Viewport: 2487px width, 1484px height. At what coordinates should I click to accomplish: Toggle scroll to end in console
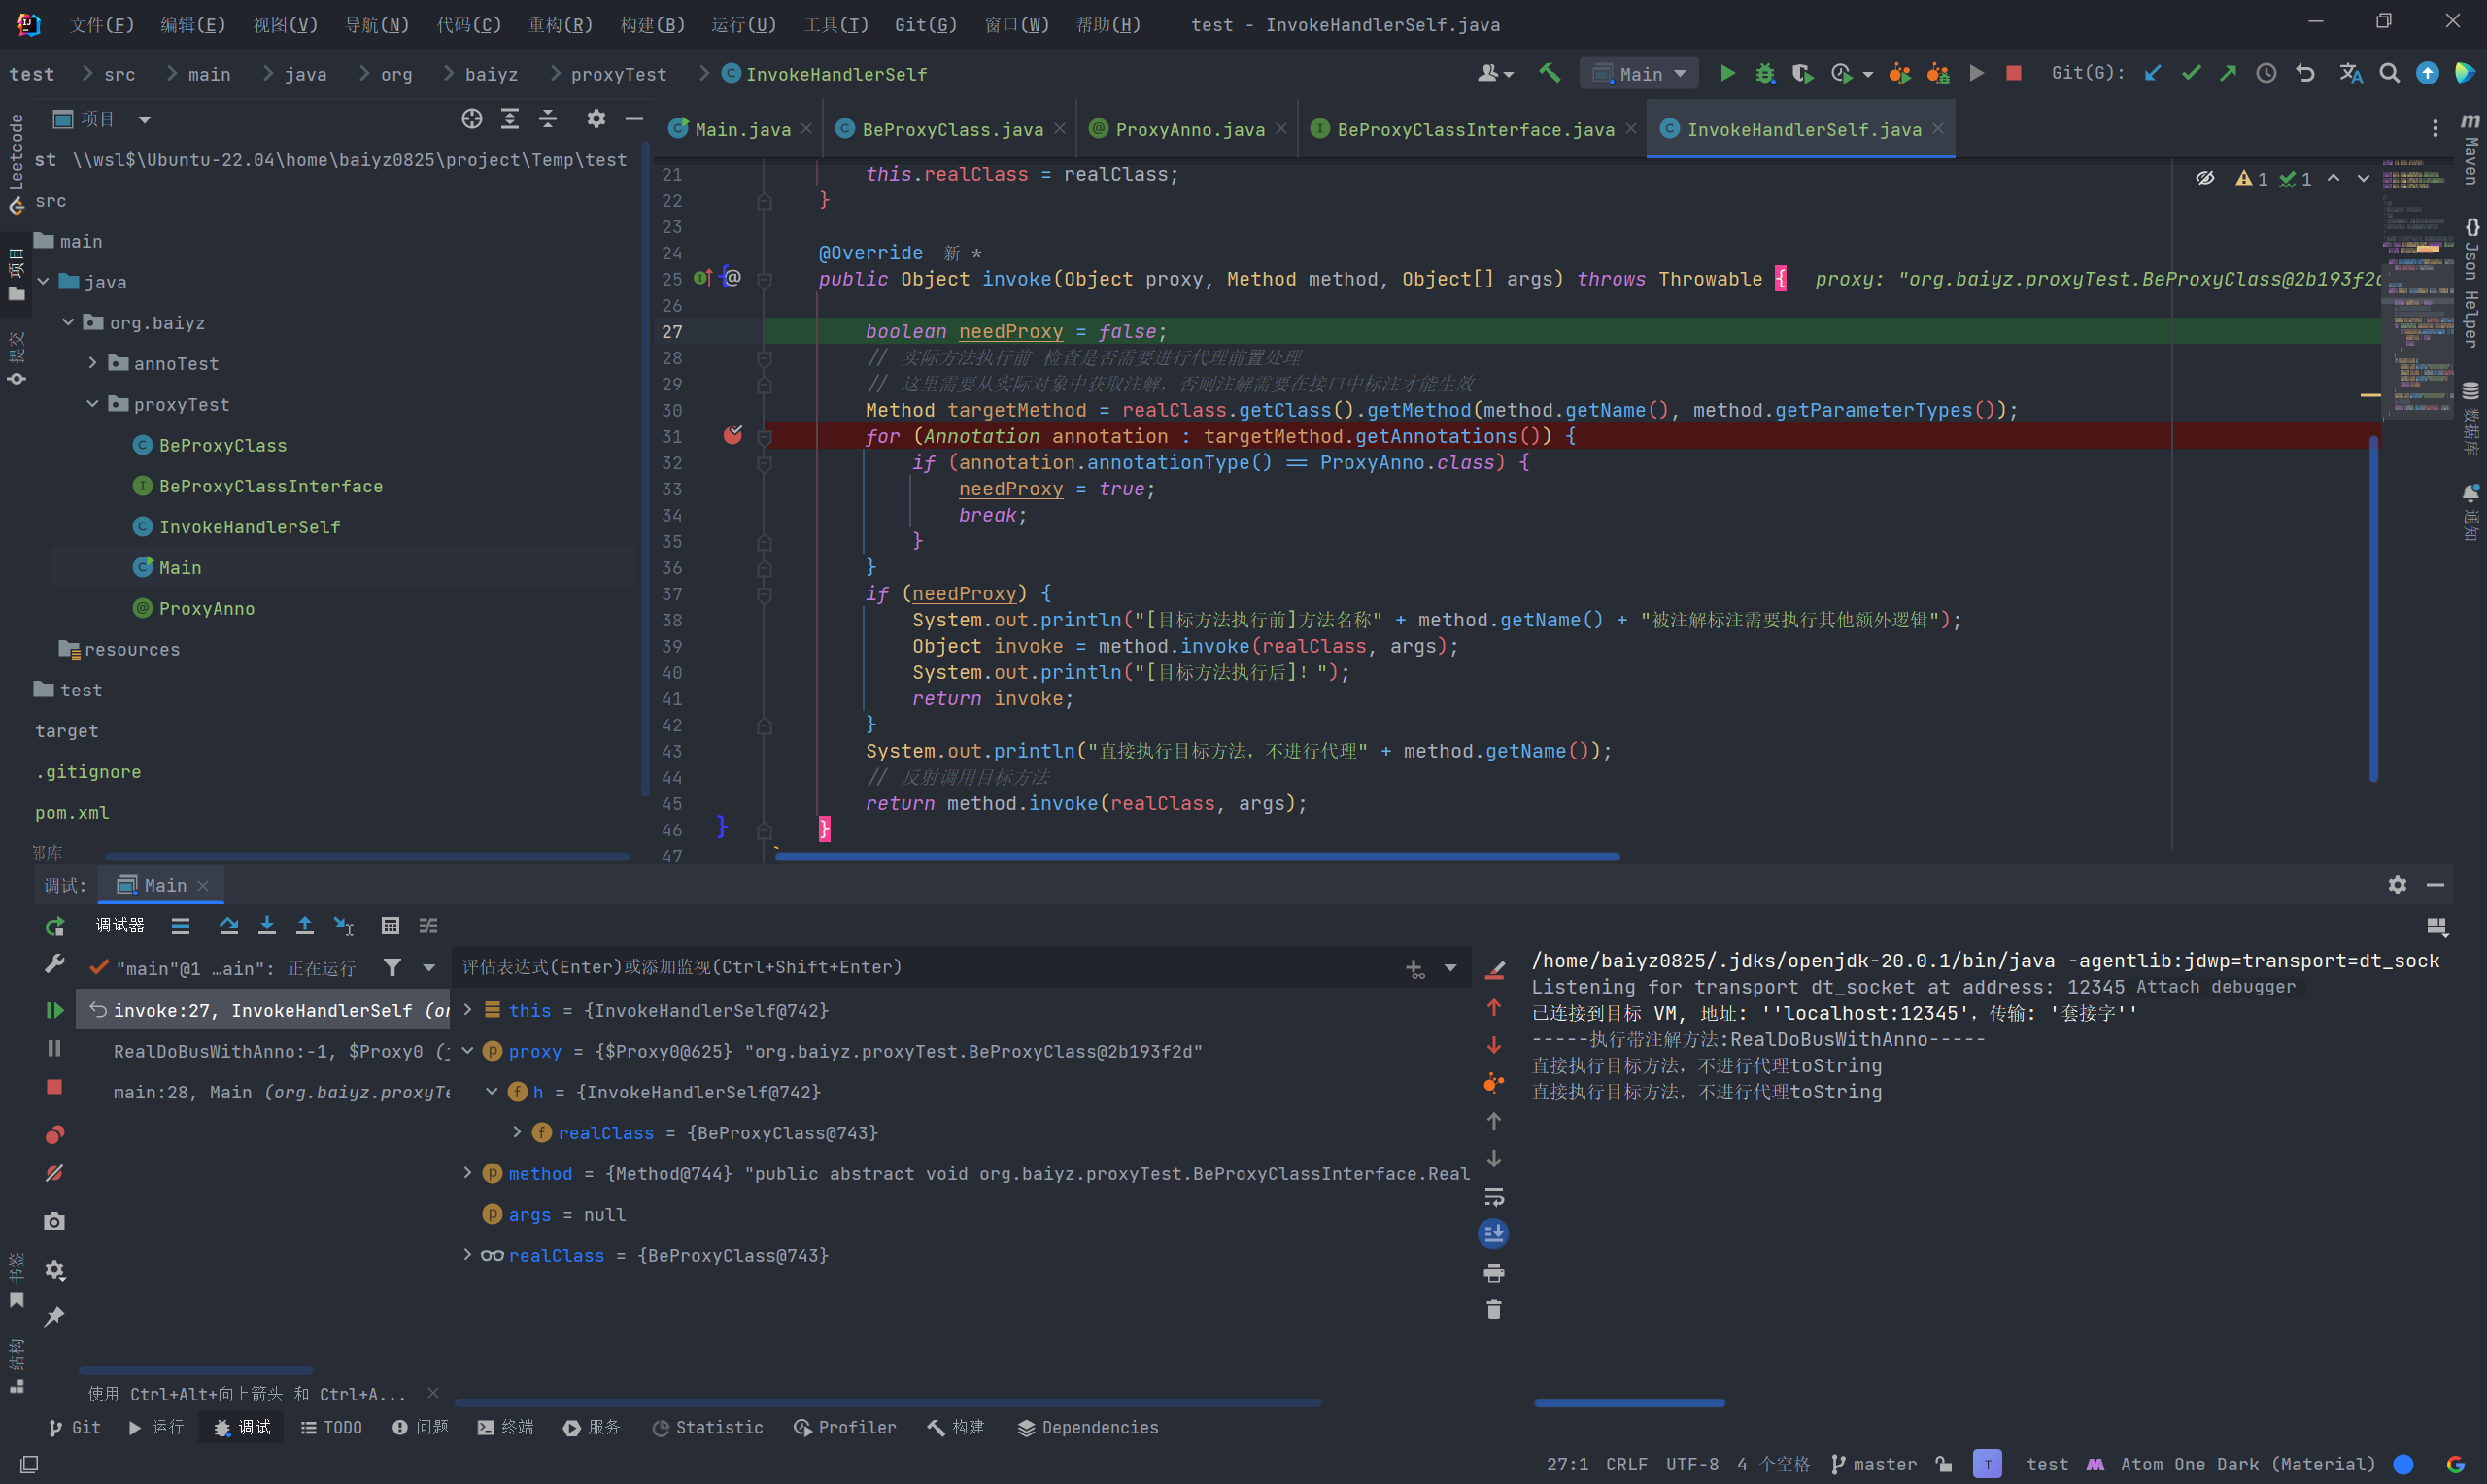point(1494,1234)
